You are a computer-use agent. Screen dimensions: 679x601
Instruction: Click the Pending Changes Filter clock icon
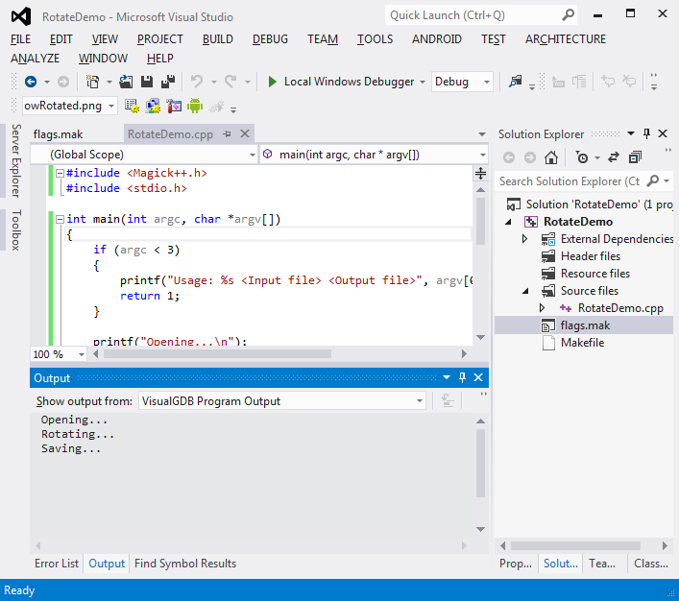click(582, 157)
